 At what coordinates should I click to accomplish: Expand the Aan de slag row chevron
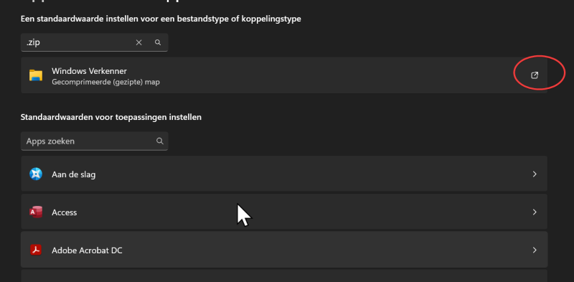[535, 174]
